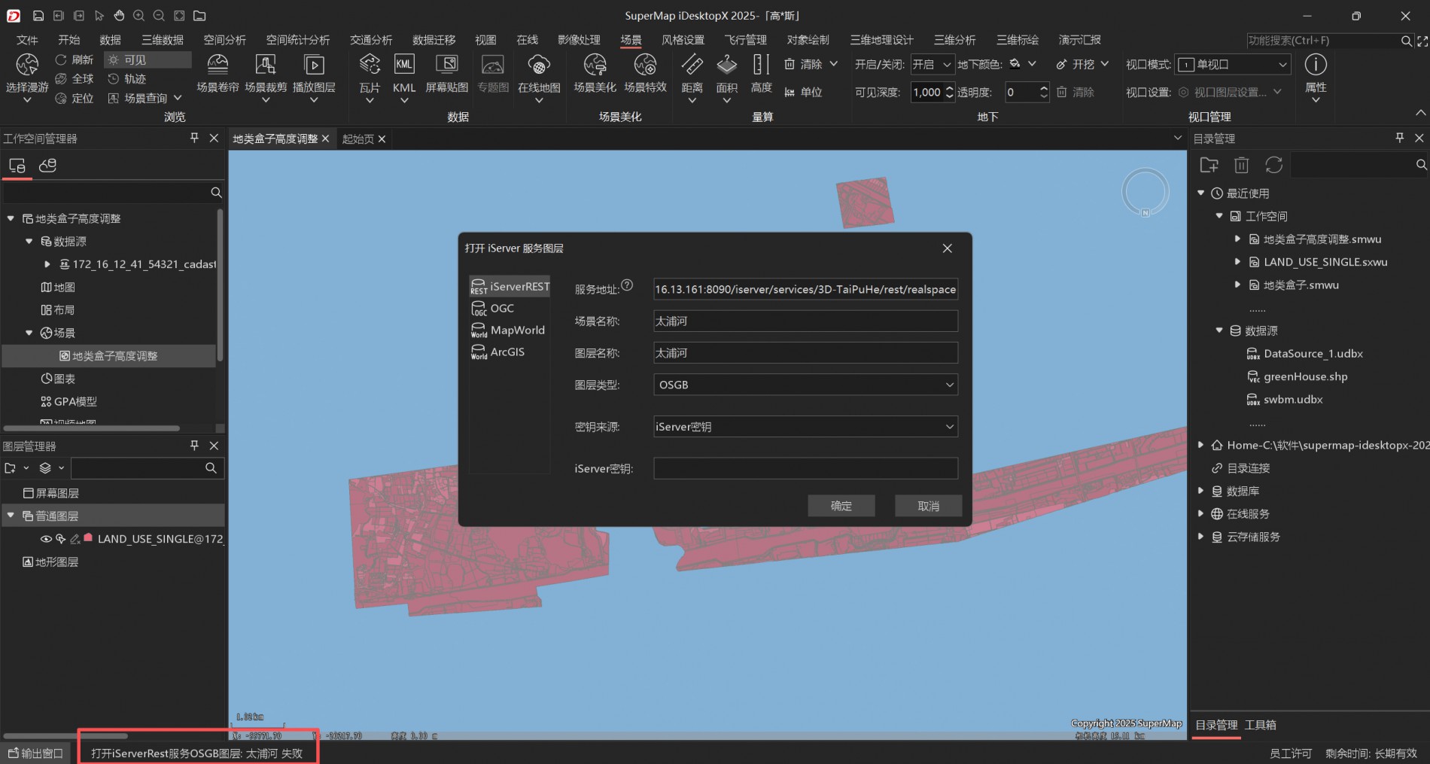Viewport: 1430px width, 764px height.
Task: Click the refresh icon in 目录管理 panel
Action: (1273, 165)
